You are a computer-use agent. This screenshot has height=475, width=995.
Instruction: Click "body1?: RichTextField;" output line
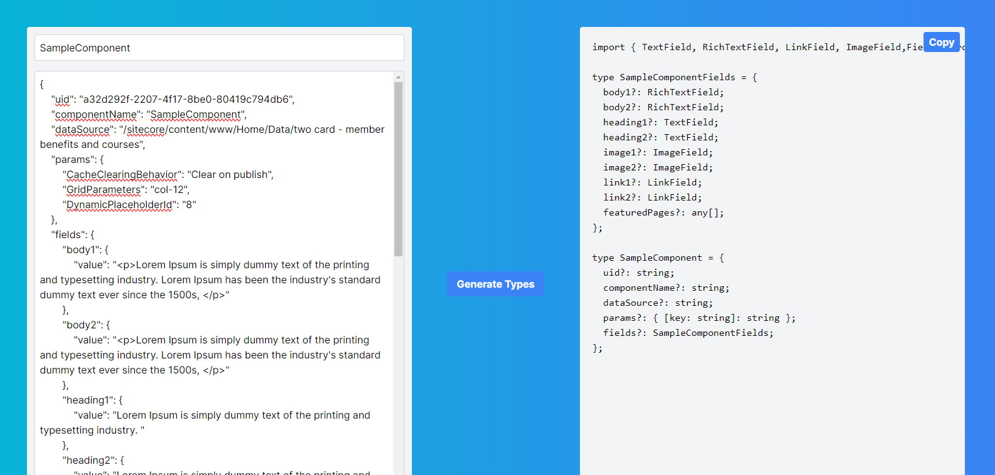pyautogui.click(x=663, y=92)
